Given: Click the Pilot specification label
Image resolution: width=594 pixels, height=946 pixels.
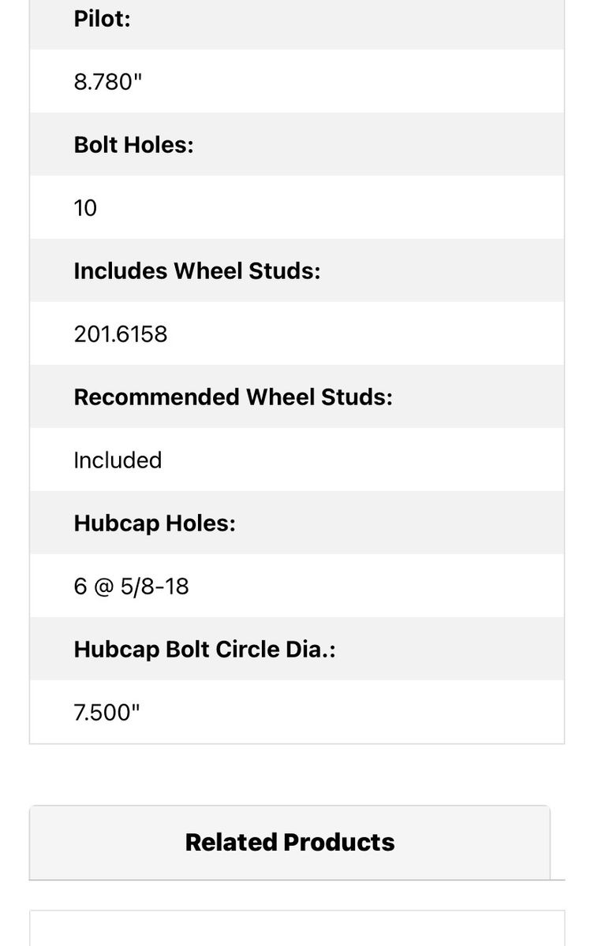Looking at the screenshot, I should (102, 20).
